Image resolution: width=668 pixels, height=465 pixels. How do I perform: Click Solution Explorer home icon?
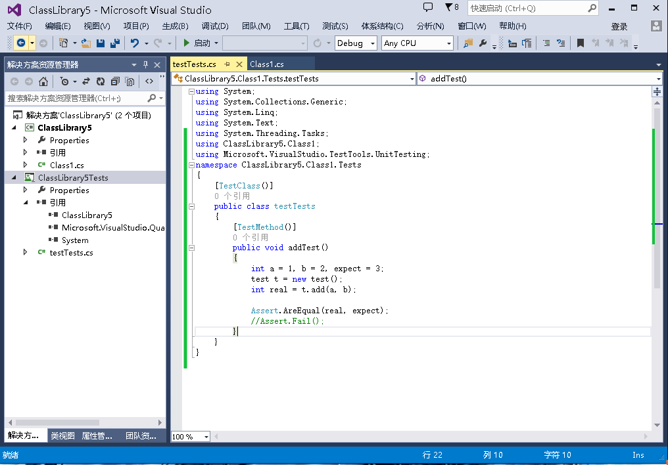[43, 81]
